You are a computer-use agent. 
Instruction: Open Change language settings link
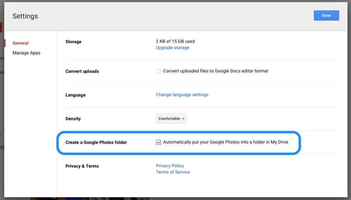pyautogui.click(x=182, y=94)
